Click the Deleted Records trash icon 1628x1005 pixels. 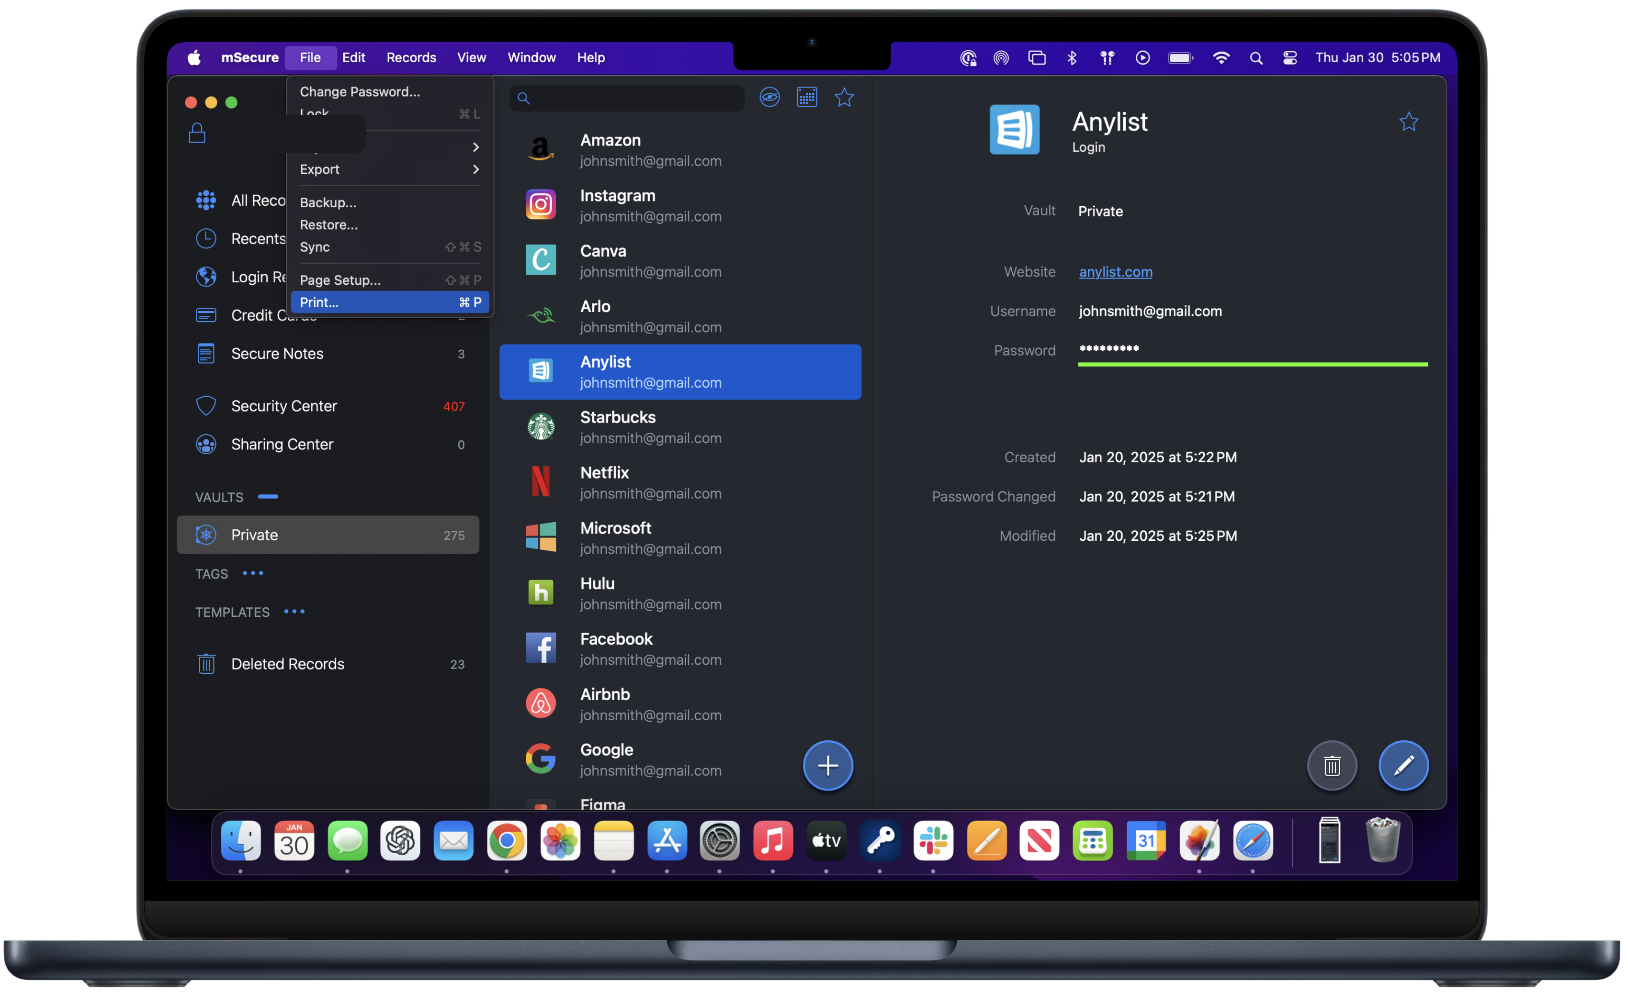coord(206,663)
